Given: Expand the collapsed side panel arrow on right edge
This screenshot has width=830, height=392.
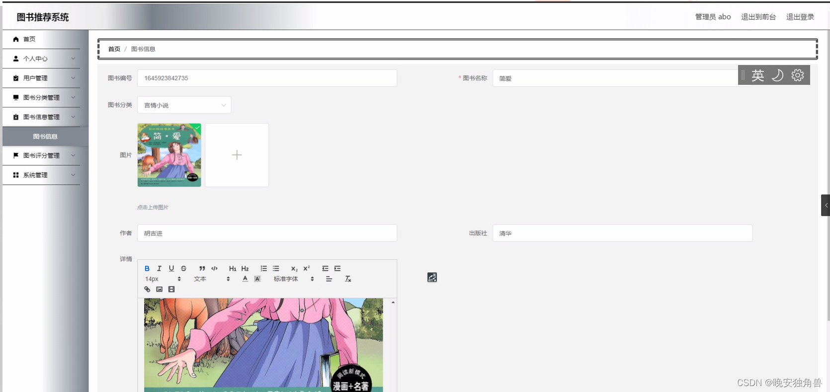Looking at the screenshot, I should [826, 205].
